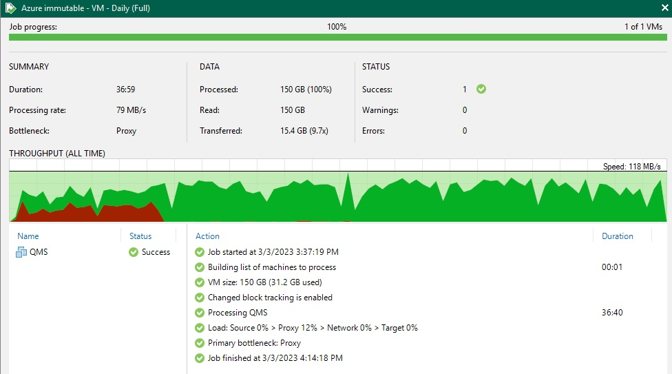Sort by the Status column header
The width and height of the screenshot is (672, 374).
140,236
